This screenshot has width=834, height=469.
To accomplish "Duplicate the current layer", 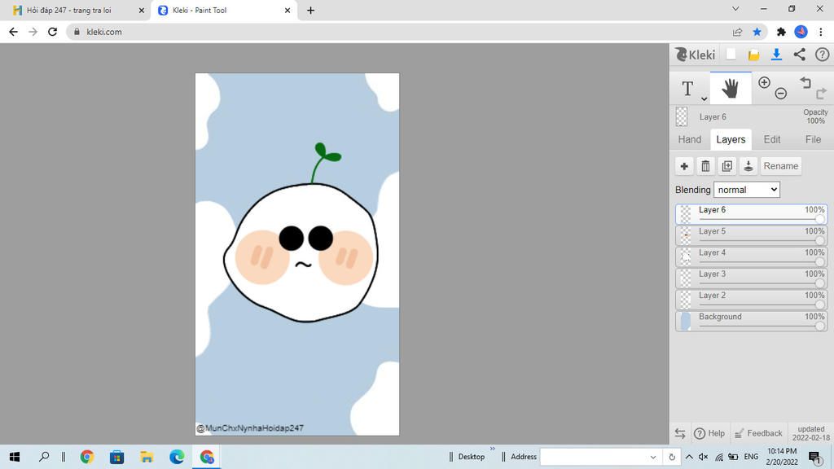I will pos(726,166).
